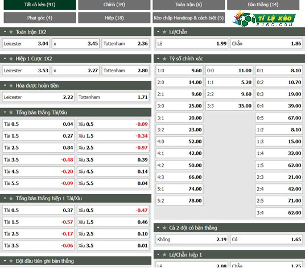
Task: Open the Phạt góc (4) tab
Action: pyautogui.click(x=40, y=18)
